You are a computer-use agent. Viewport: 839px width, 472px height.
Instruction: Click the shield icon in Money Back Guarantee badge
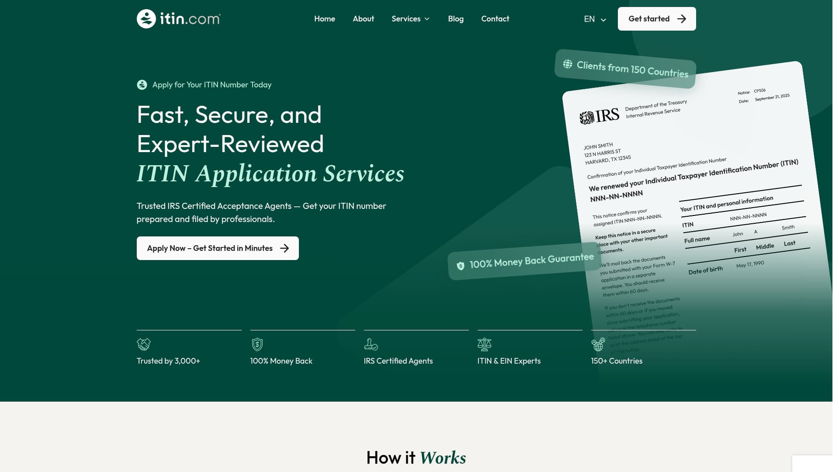click(x=460, y=266)
